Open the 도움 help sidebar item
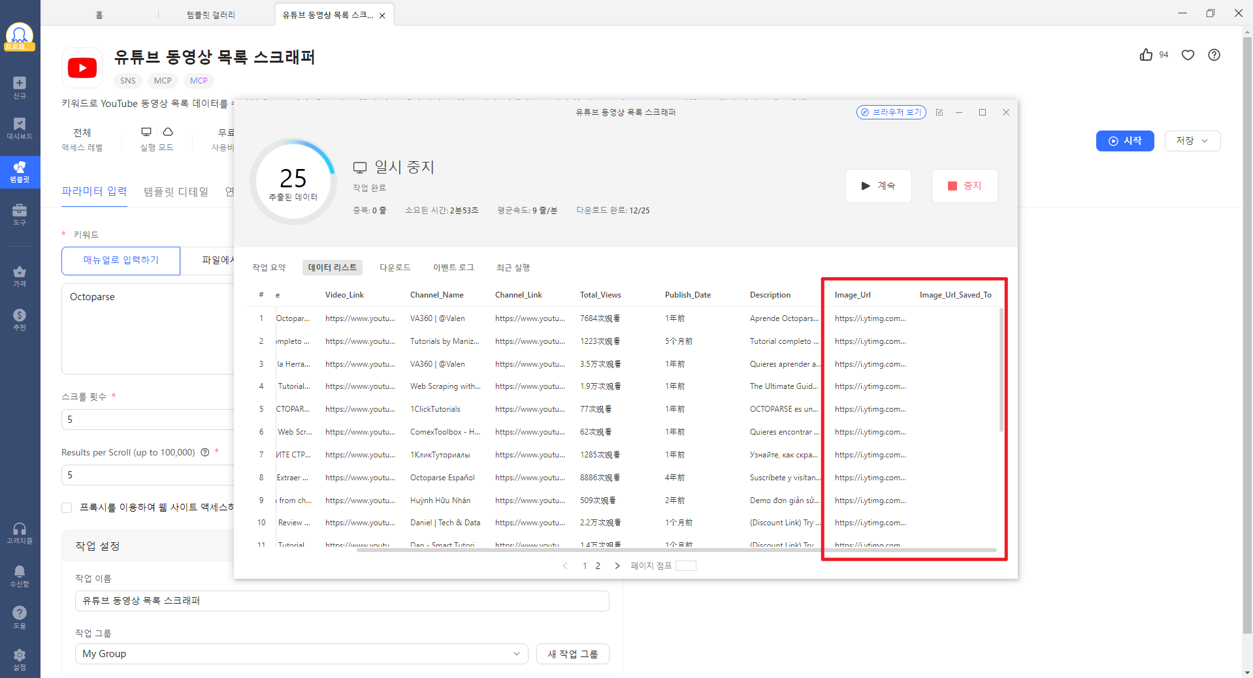 pos(20,617)
